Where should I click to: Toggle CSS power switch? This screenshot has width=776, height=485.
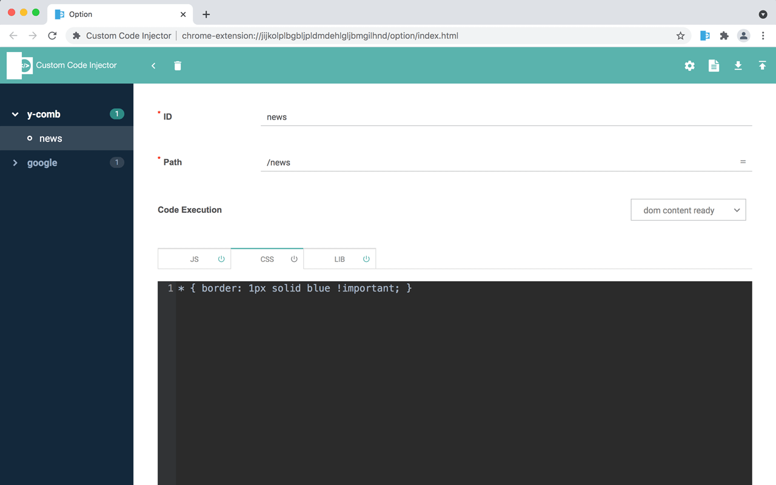point(294,259)
